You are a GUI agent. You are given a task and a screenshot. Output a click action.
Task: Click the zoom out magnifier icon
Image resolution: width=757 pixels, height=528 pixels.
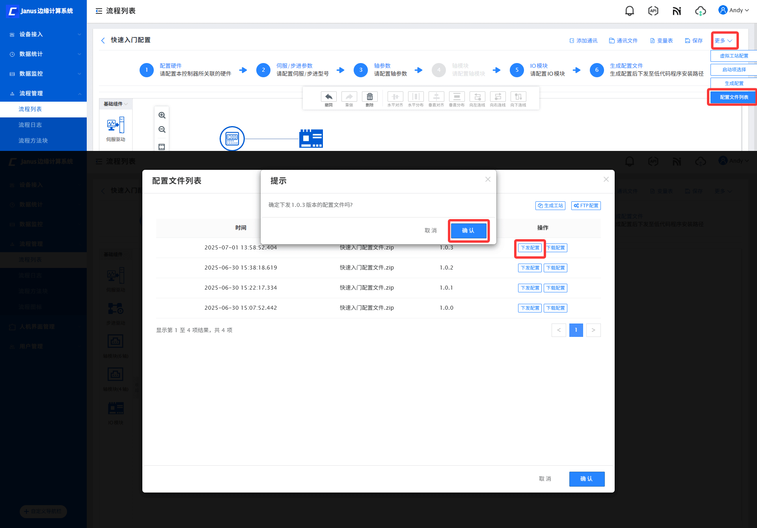(x=162, y=130)
